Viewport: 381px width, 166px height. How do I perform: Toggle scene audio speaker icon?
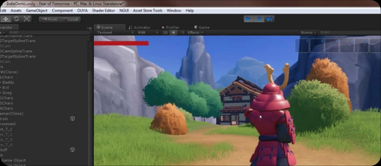click(182, 32)
